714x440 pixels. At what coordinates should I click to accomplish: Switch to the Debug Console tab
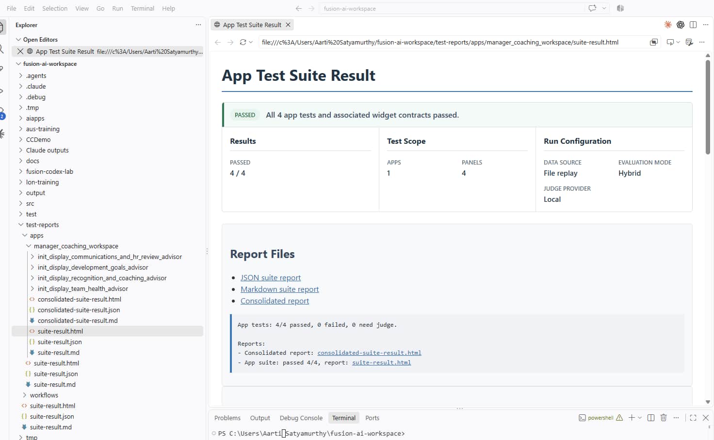301,418
